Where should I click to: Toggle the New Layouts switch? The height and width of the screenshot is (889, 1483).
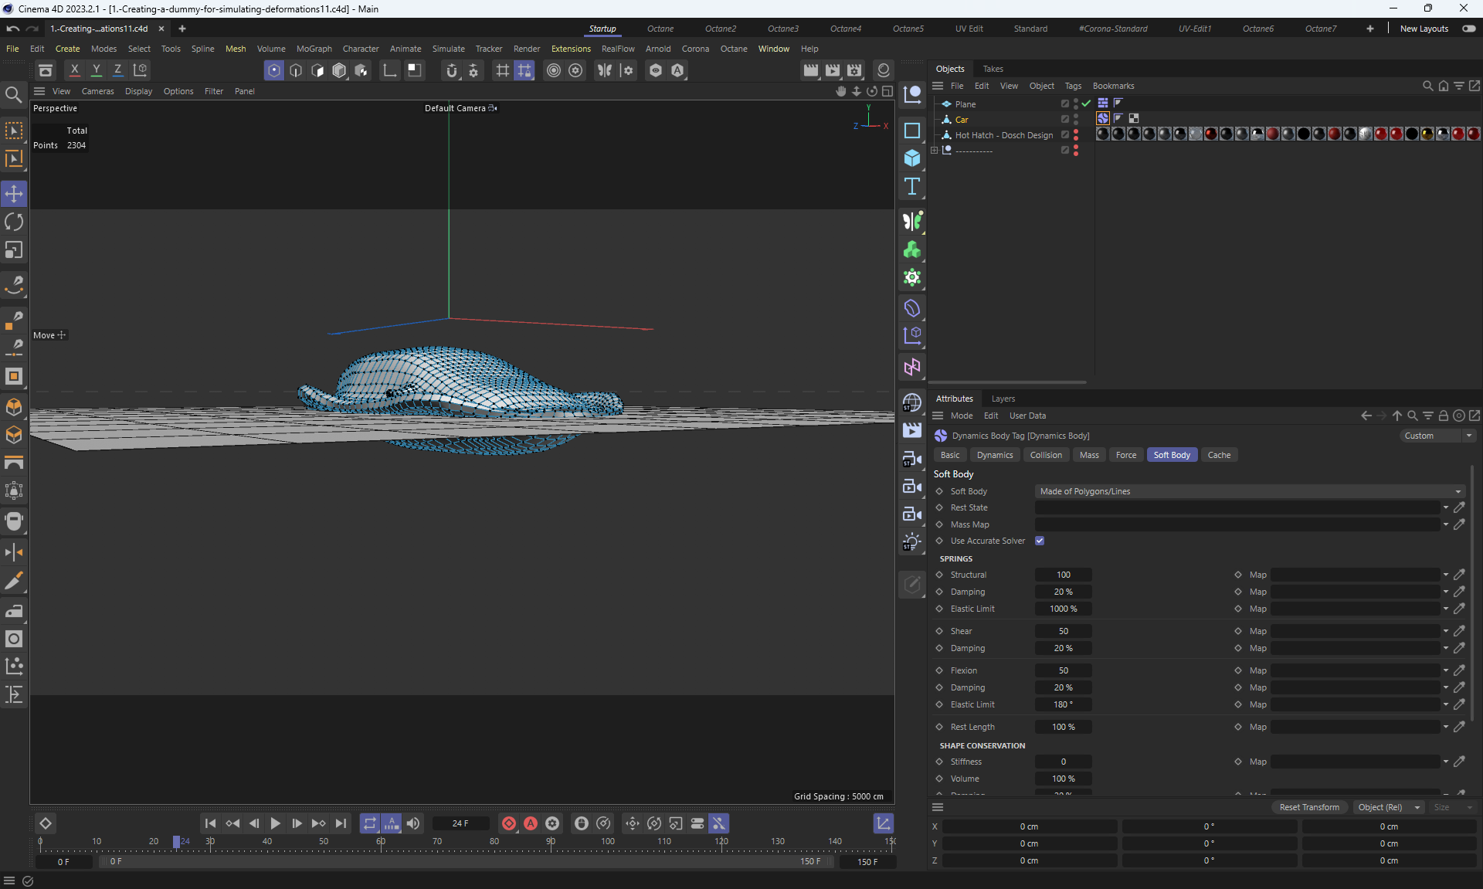point(1468,29)
